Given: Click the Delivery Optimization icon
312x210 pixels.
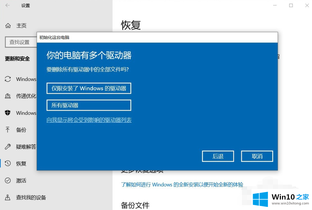Looking at the screenshot, I should pos(8,96).
